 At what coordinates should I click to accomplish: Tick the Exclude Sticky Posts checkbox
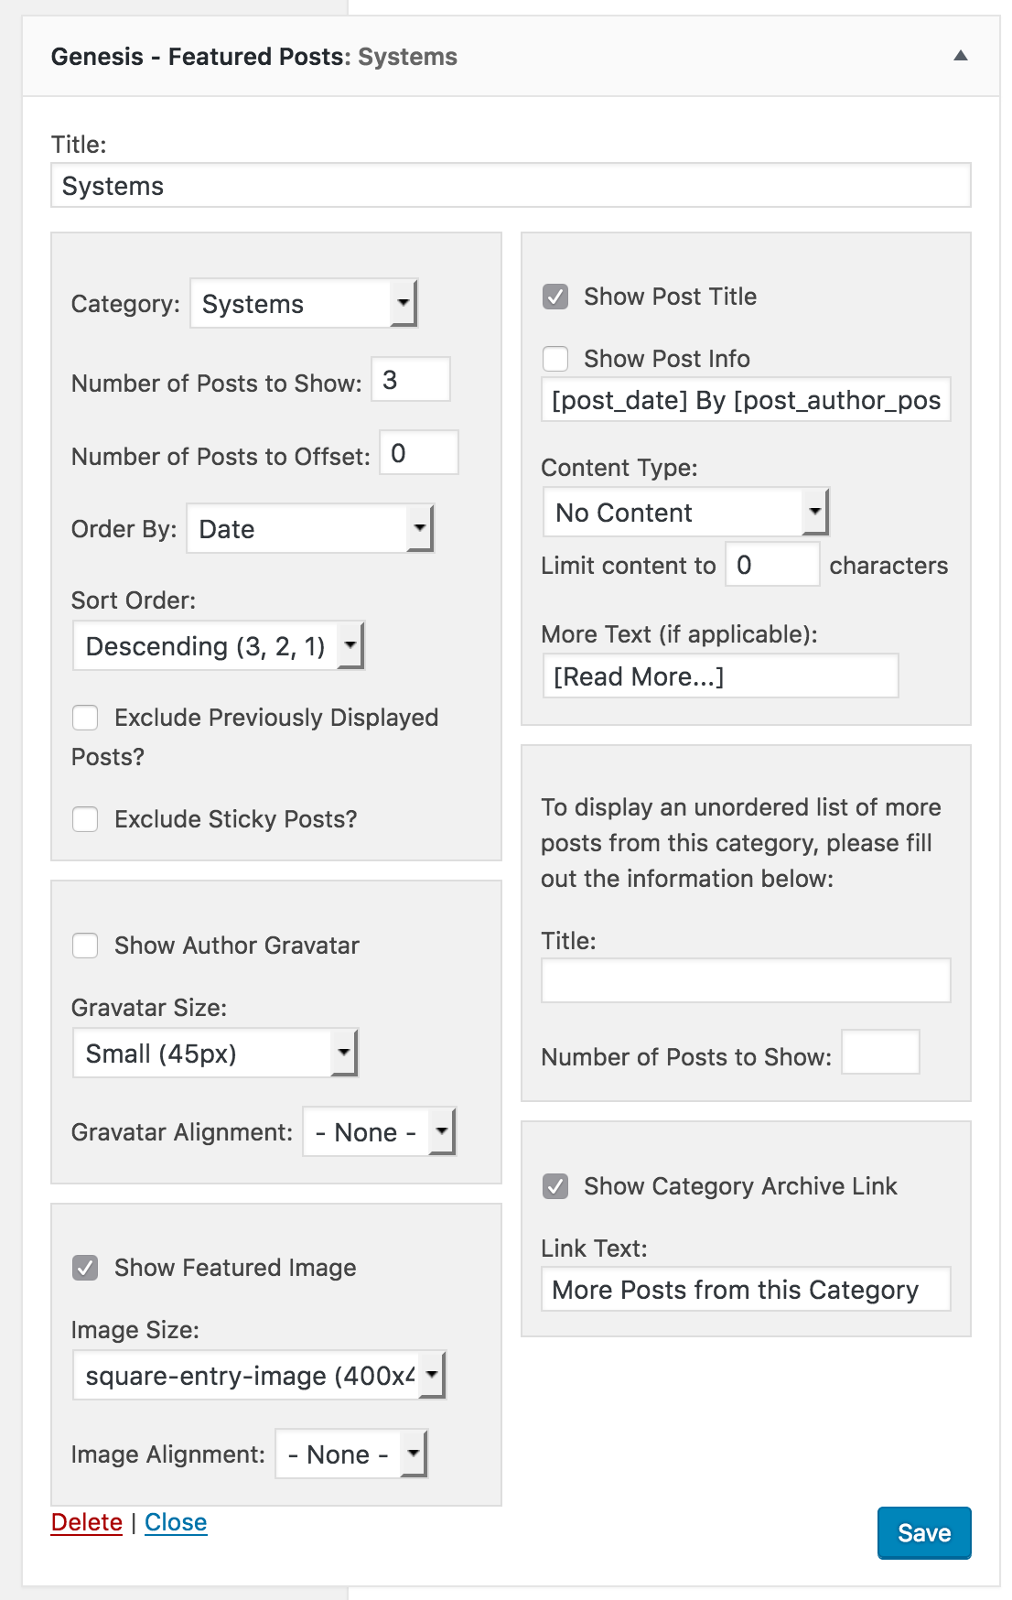coord(86,819)
